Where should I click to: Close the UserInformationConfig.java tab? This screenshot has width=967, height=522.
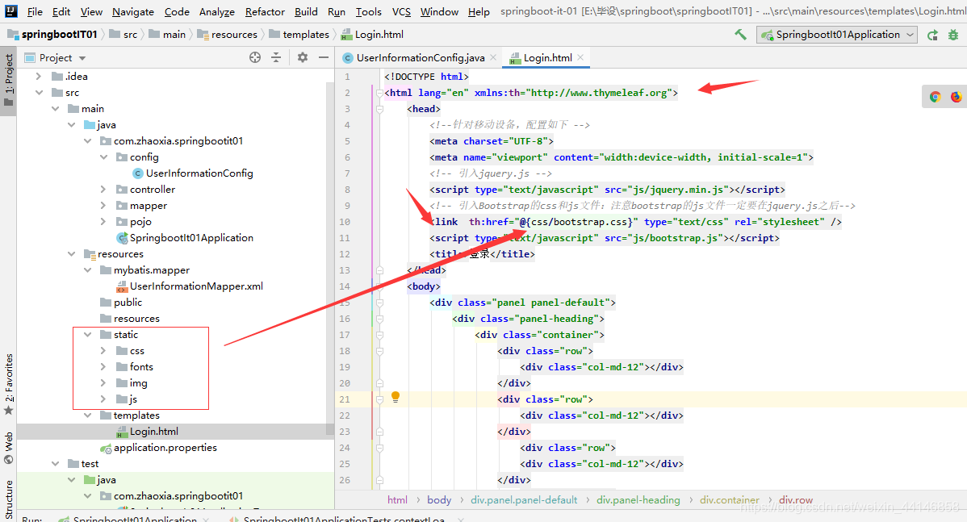(x=493, y=57)
